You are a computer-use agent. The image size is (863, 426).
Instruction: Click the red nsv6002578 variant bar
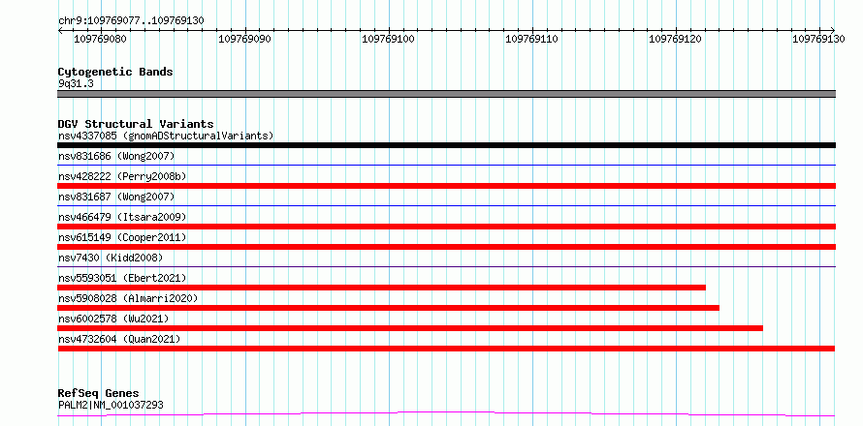410,328
